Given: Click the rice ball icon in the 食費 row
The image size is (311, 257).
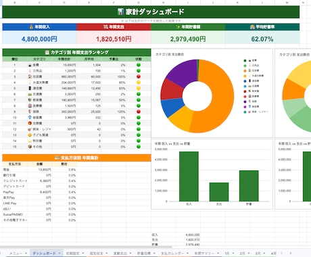Looking at the screenshot, I should pos(30,65).
